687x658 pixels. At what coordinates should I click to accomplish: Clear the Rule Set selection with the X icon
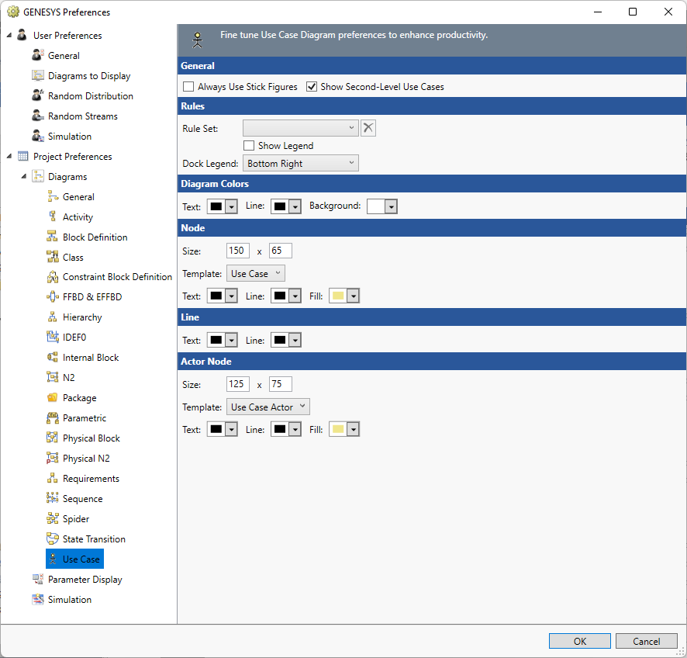point(368,127)
